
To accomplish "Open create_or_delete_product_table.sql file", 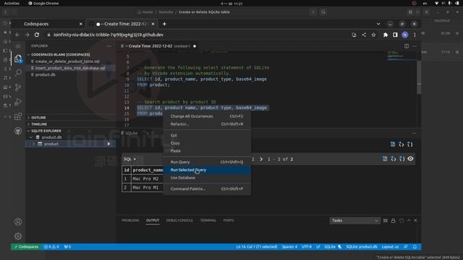I will 67,61.
